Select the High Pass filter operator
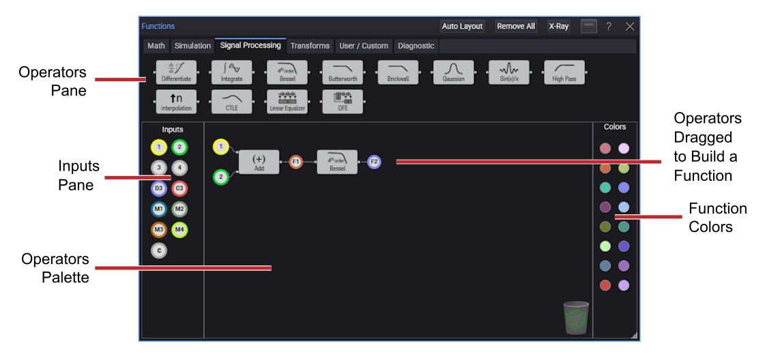Image resolution: width=765 pixels, height=361 pixels. (564, 72)
